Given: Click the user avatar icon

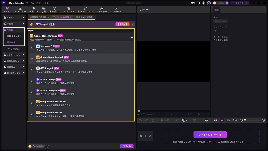Looking at the screenshot, I should point(209,3).
